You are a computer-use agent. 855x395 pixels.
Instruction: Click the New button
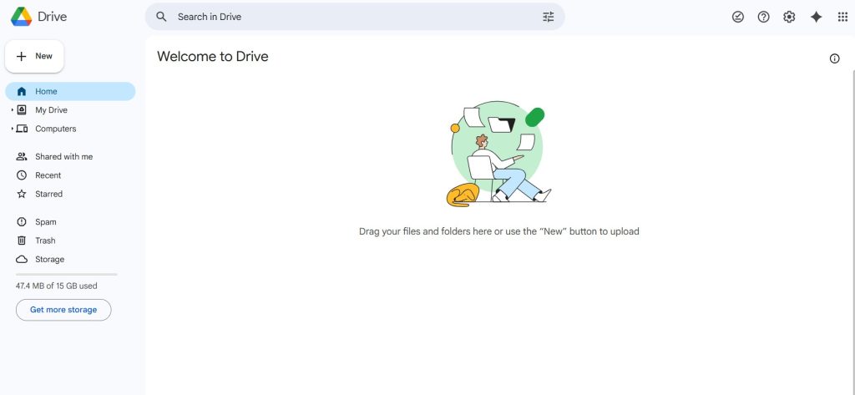click(34, 56)
